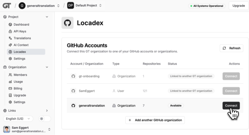Open the English (US) language dropdown

[18, 119]
